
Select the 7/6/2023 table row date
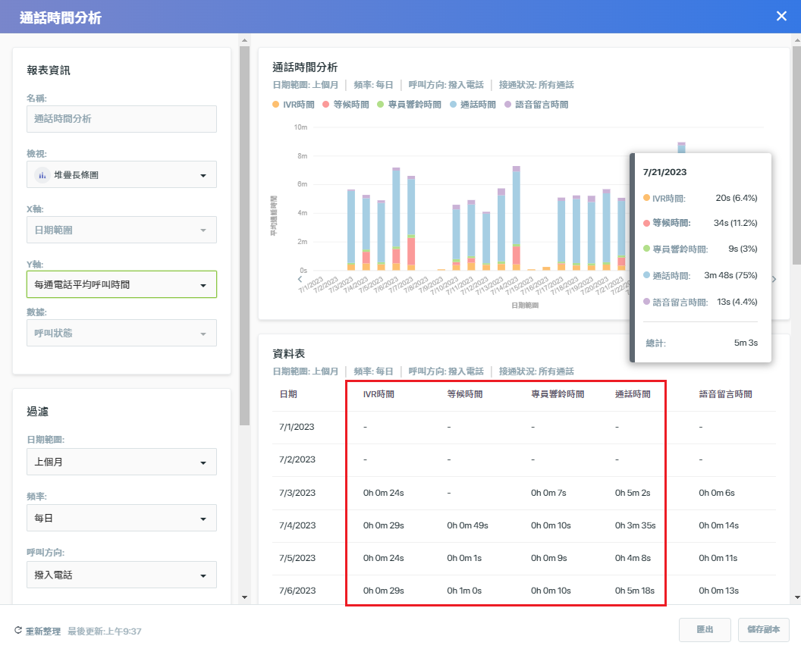297,591
